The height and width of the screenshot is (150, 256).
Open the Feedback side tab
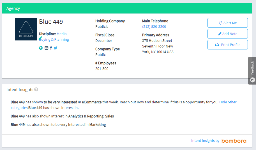(252, 71)
